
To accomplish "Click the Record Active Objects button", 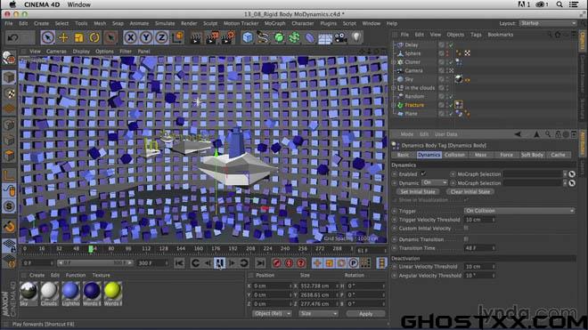I will click(x=277, y=263).
